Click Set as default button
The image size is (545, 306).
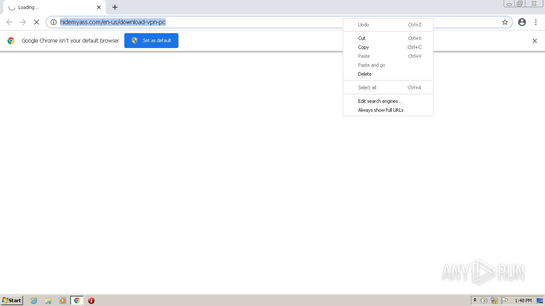151,40
